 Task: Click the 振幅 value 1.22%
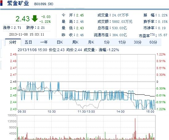(x=163, y=15)
